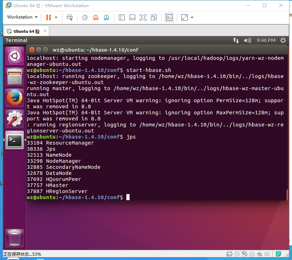Expand the power options arrow beside pause
This screenshot has height=260, width=292.
(x=56, y=17)
